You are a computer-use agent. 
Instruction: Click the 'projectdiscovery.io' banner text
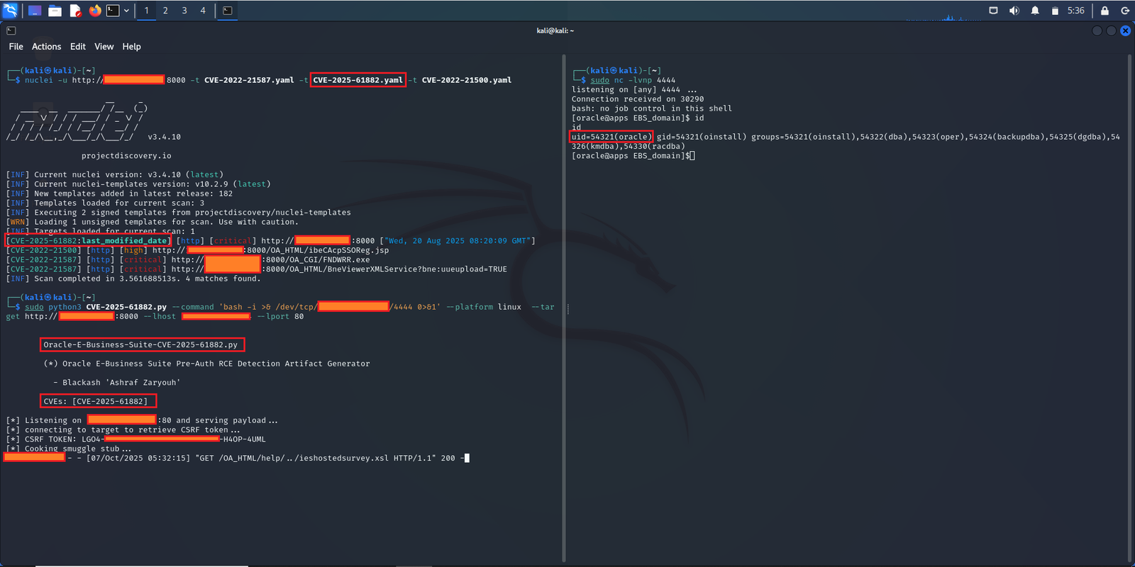coord(126,156)
